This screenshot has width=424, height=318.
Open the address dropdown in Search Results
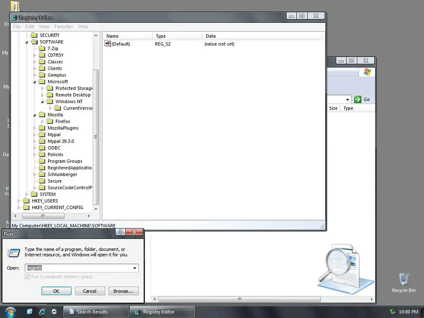tap(347, 99)
